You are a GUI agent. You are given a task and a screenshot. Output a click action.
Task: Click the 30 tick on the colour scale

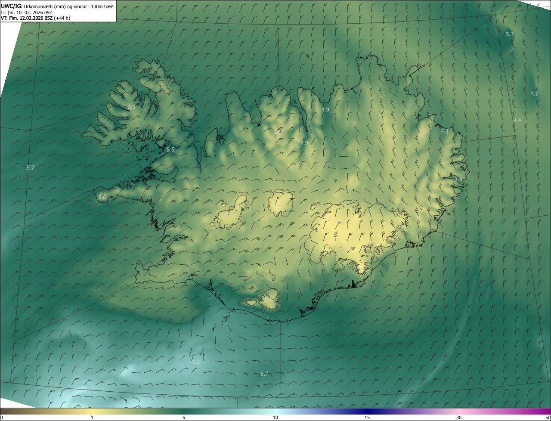coord(459,418)
